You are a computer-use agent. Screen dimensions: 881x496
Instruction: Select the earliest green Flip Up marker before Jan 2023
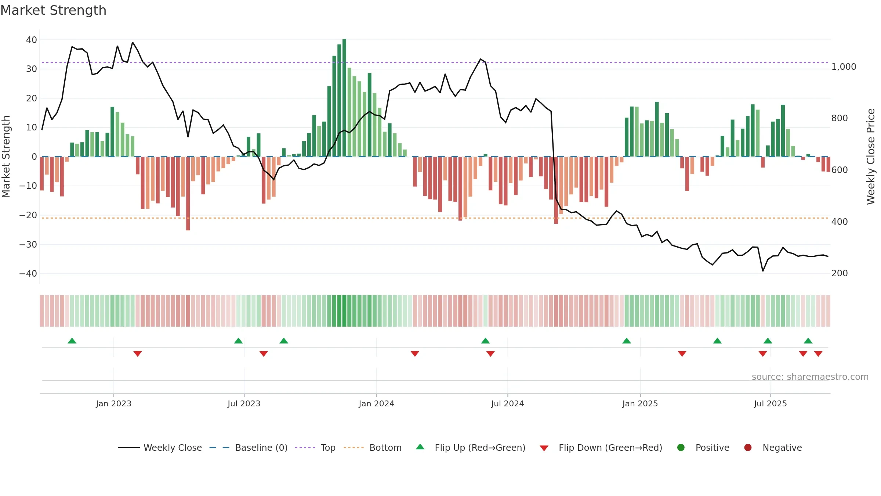point(72,341)
